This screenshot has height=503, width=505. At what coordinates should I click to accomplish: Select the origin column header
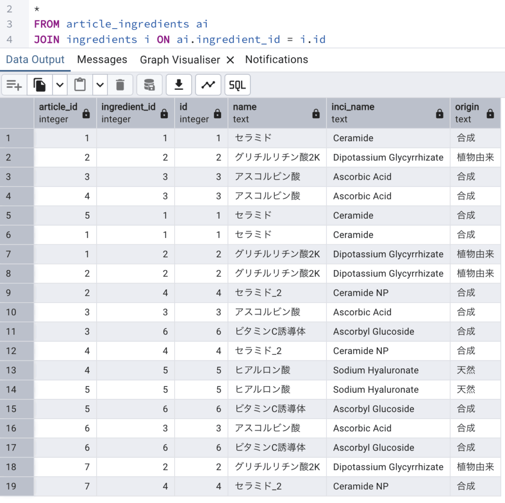click(x=475, y=113)
